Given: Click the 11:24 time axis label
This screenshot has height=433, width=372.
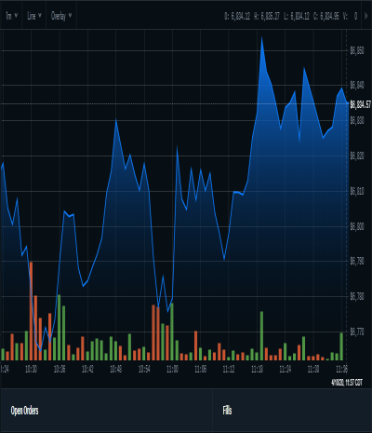Looking at the screenshot, I should coord(286,369).
